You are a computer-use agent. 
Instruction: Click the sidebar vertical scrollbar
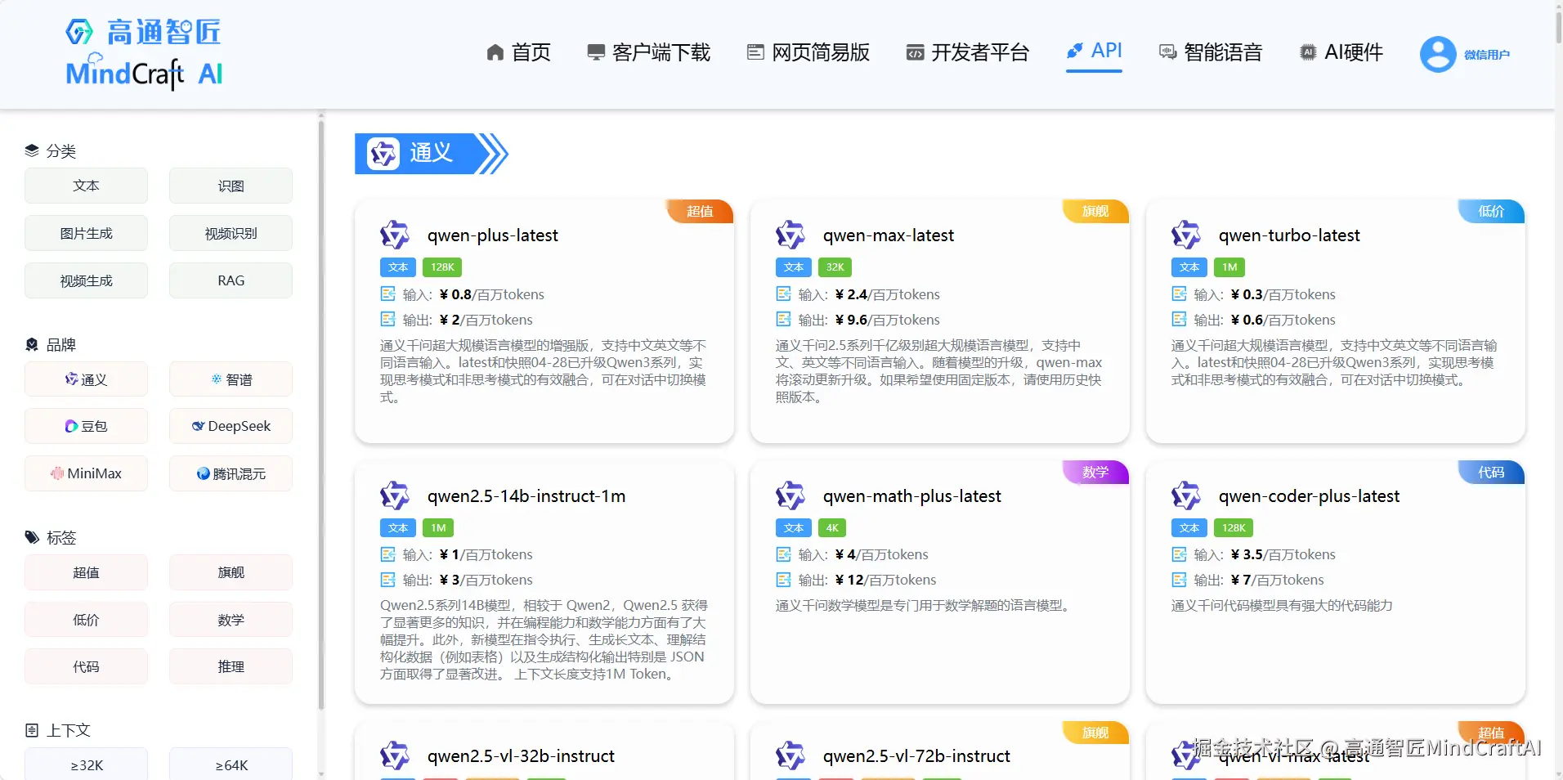321,415
